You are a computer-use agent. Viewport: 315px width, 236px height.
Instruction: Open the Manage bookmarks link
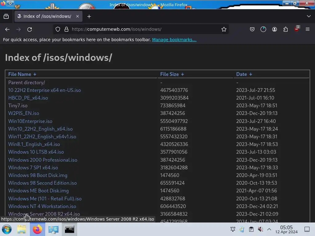tap(174, 40)
